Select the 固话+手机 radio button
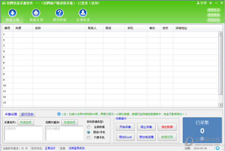Image resolution: width=225 pixels, height=151 pixels. point(88,132)
